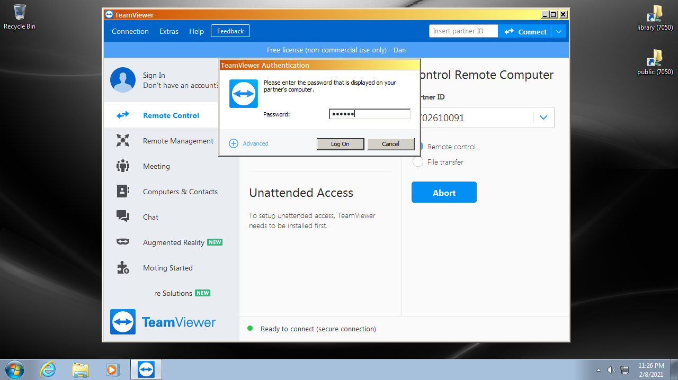Expand the Advanced options in authentication dialog
Screen dimensions: 678x380
249,143
